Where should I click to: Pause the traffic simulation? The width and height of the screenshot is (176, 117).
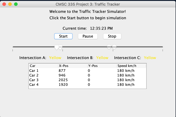(88, 36)
